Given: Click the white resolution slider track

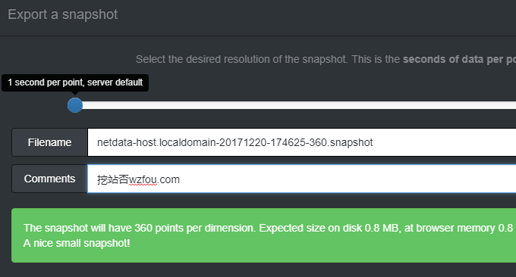Looking at the screenshot, I should 296,105.
